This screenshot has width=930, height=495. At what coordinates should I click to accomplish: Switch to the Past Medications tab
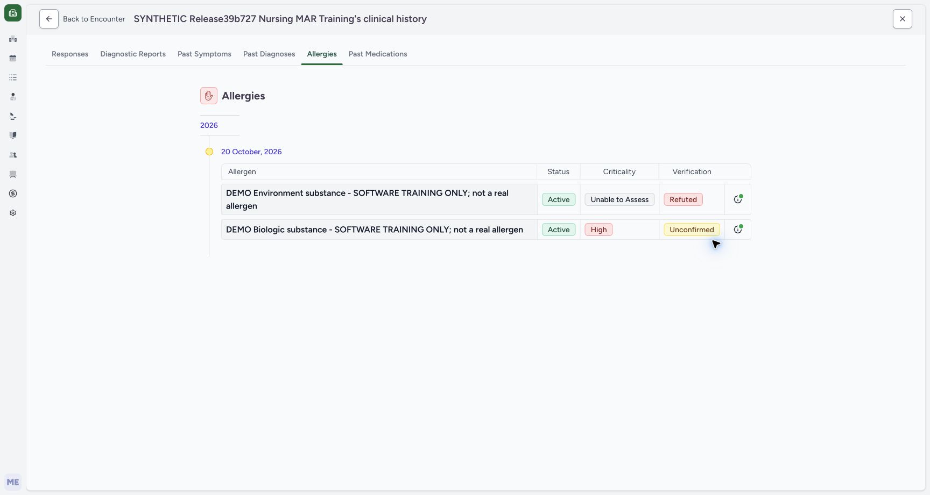(x=378, y=54)
